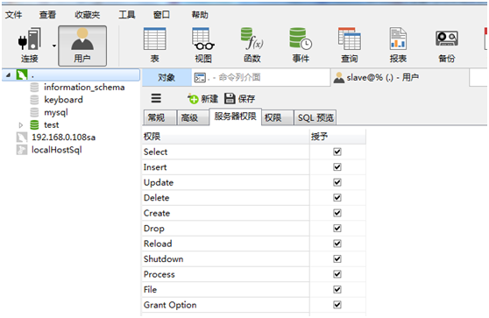This screenshot has height=318, width=489.
Task: Open the Window (窗口) menu
Action: [x=161, y=15]
